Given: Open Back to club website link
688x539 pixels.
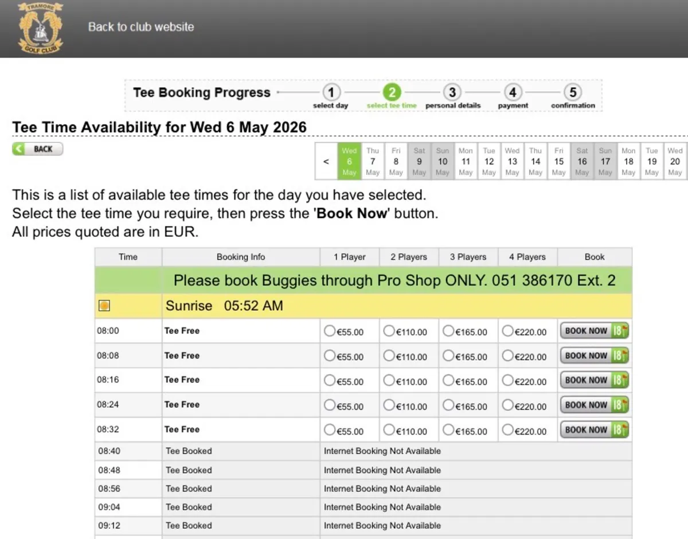Looking at the screenshot, I should [x=141, y=27].
